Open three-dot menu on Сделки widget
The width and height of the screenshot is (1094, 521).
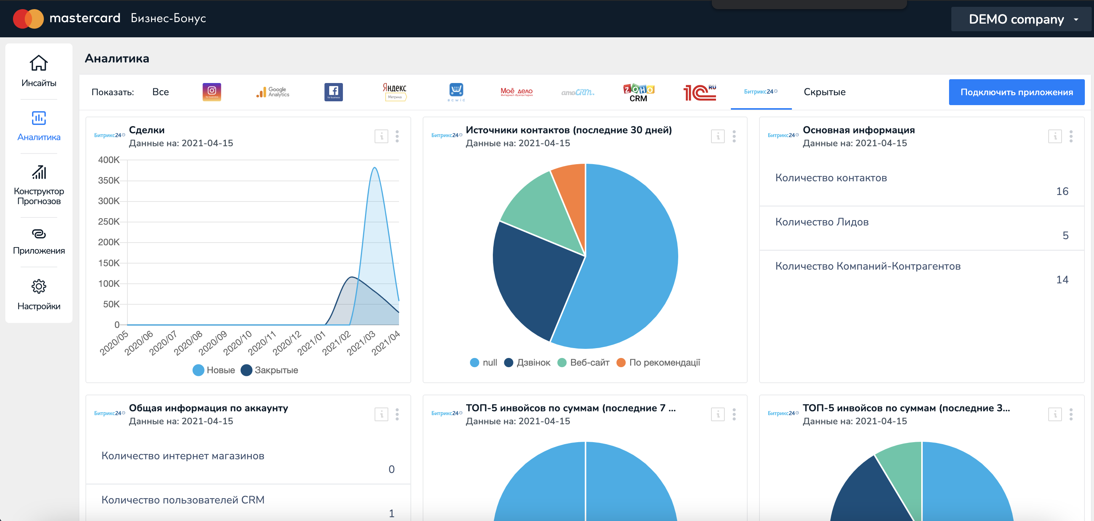397,136
